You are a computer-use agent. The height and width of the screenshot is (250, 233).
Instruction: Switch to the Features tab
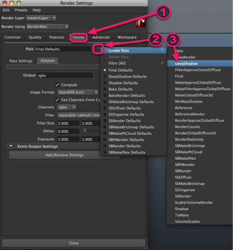pos(57,37)
